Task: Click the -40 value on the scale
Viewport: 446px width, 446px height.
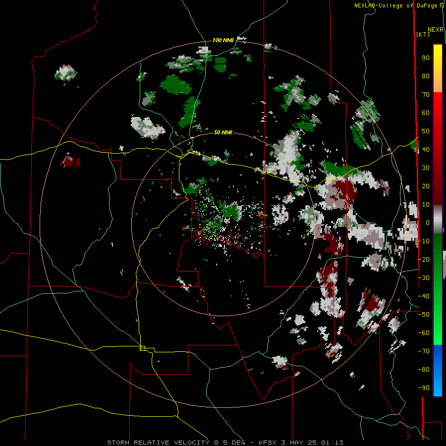Action: 424,296
